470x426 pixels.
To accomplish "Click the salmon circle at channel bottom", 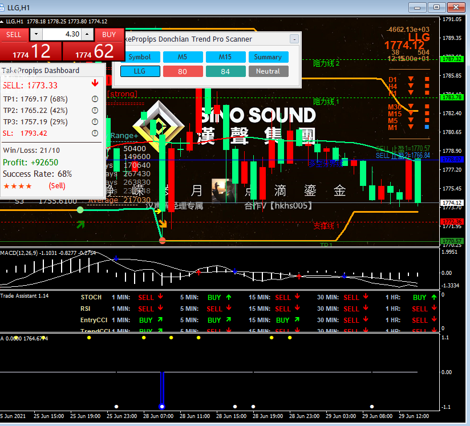I will pos(162,241).
